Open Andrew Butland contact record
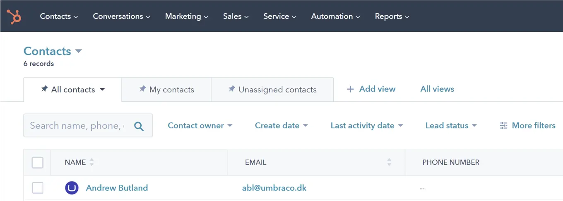563x201 pixels. (117, 188)
